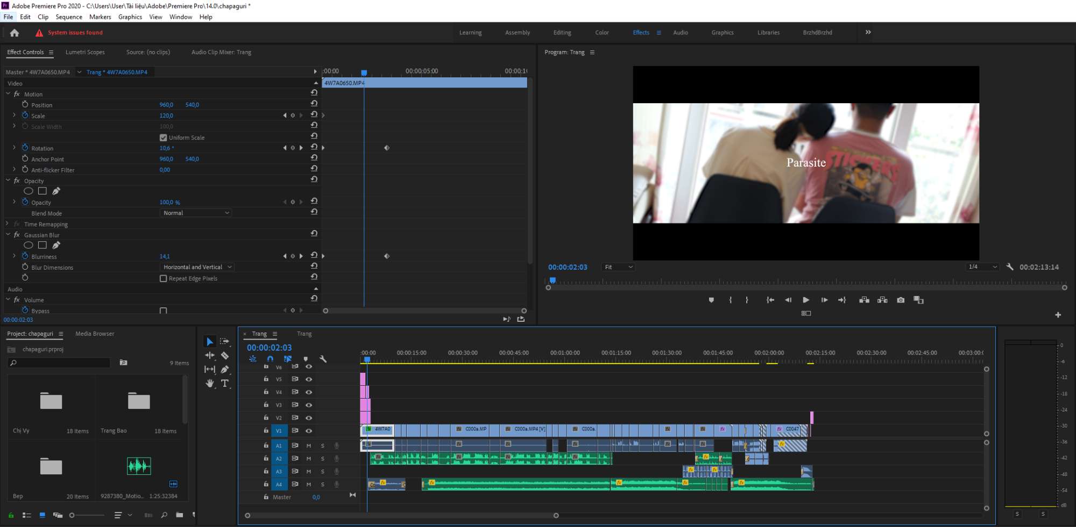Click the Export Frame camera icon
Viewport: 1076px width, 527px height.
[x=901, y=300]
